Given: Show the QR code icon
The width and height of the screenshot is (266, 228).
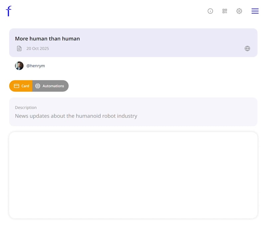Looking at the screenshot, I should pos(225,11).
